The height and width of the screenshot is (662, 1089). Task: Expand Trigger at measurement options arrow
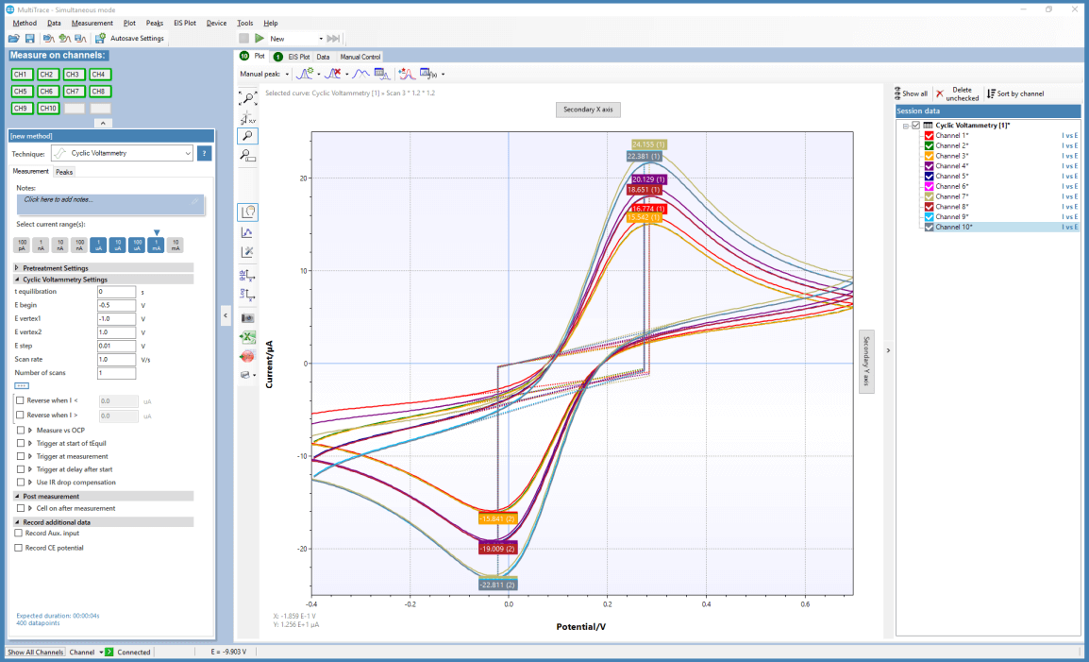pos(30,456)
